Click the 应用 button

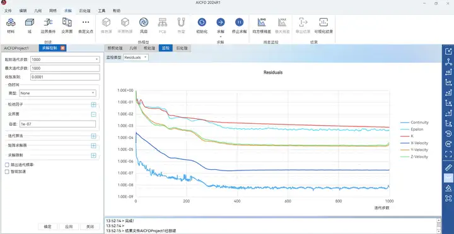(69, 226)
